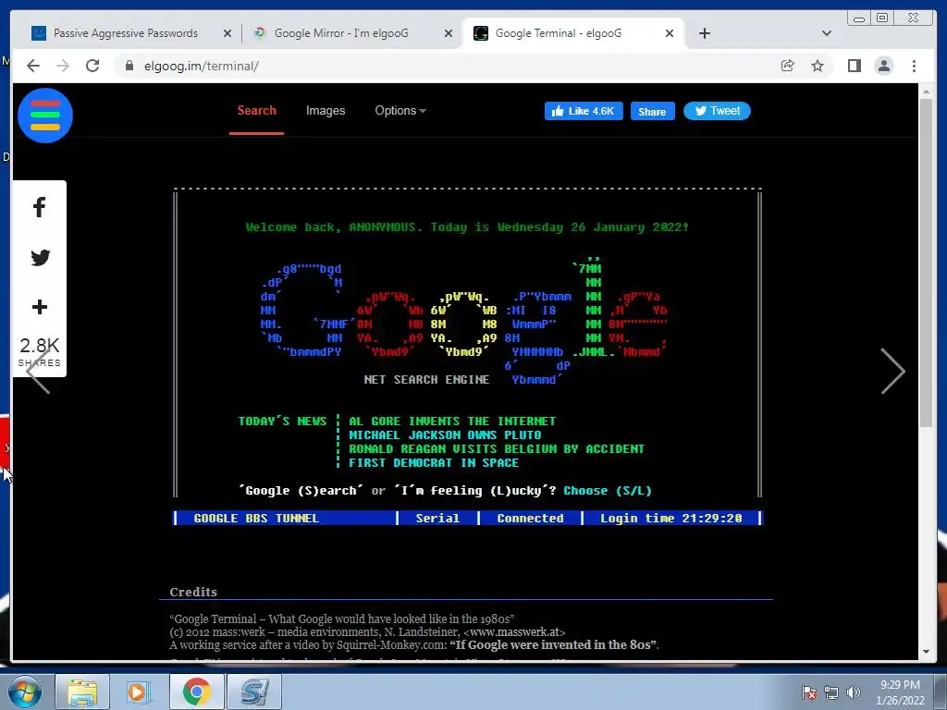
Task: Expand the Options dropdown menu
Action: click(400, 111)
